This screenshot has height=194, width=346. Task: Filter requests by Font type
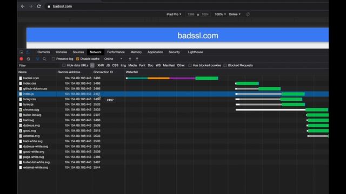point(142,65)
